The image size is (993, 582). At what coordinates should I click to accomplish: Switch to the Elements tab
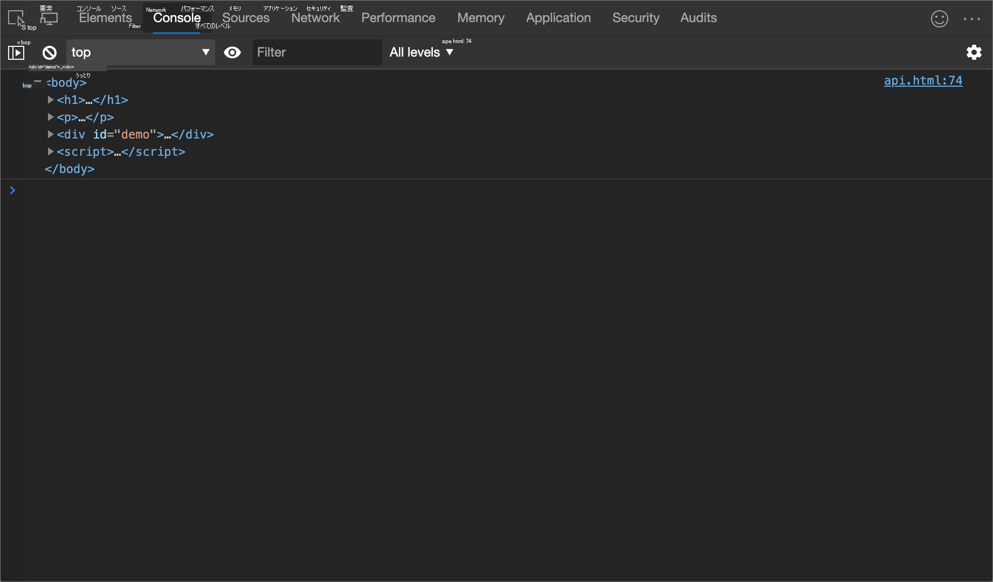[105, 17]
